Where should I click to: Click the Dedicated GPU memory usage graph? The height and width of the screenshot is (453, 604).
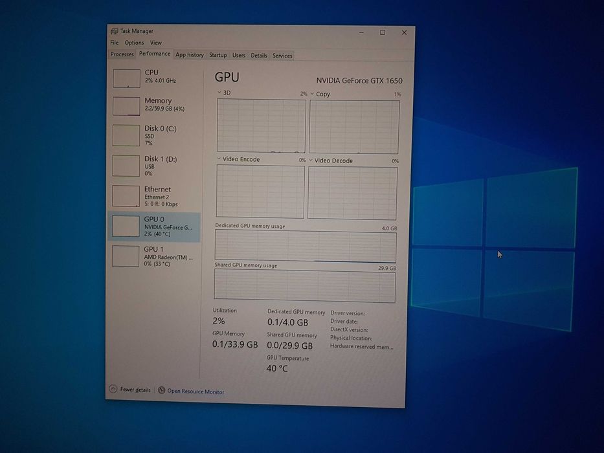coord(306,246)
